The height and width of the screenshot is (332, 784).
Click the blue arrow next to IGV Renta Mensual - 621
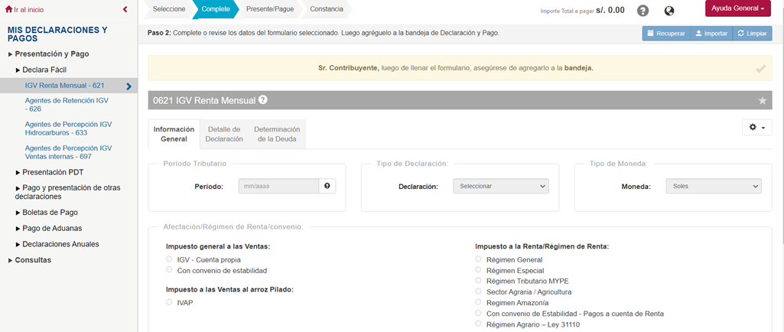tap(129, 86)
